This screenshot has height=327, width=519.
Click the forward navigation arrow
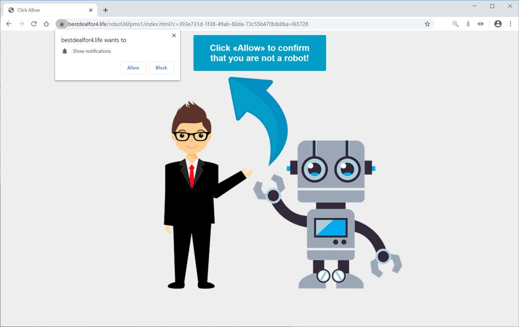click(21, 24)
